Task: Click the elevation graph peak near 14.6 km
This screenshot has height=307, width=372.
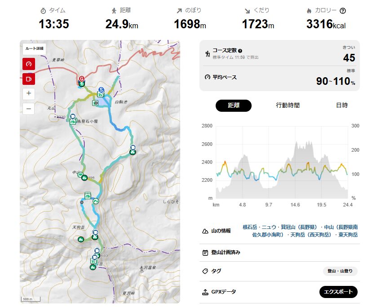Action: 297,145
